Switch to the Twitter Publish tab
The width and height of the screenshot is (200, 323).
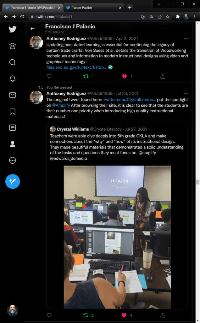click(x=94, y=8)
